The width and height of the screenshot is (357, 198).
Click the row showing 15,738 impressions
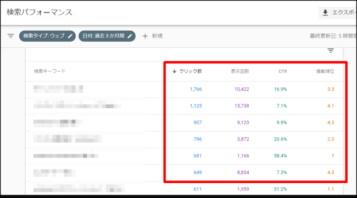click(184, 106)
